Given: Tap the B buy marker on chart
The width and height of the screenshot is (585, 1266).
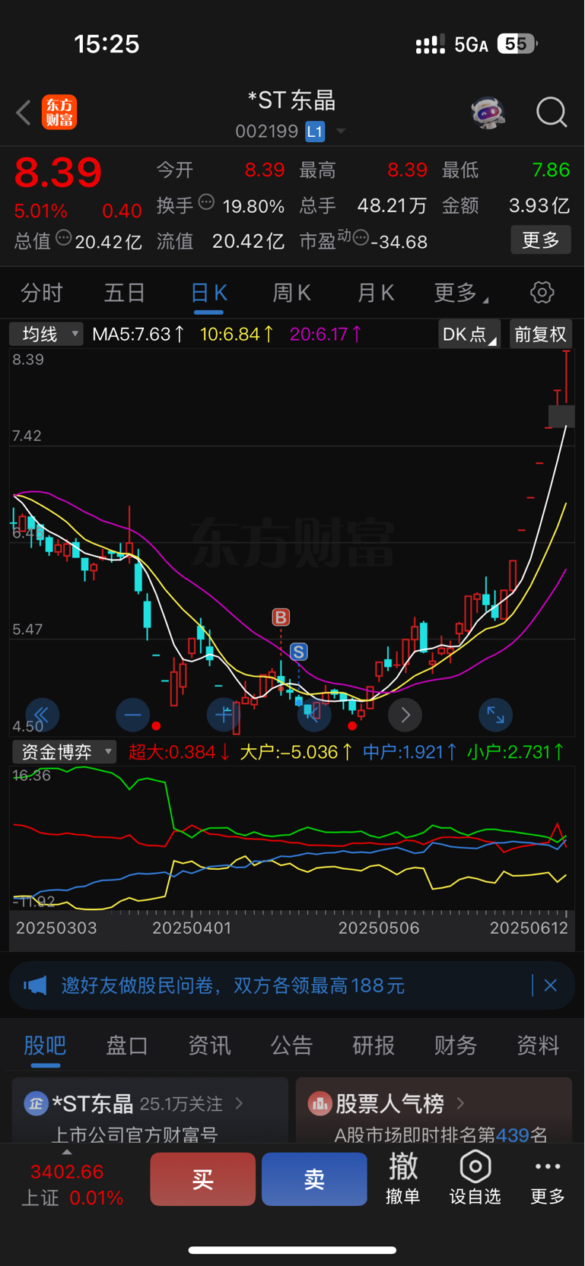Looking at the screenshot, I should [x=281, y=617].
